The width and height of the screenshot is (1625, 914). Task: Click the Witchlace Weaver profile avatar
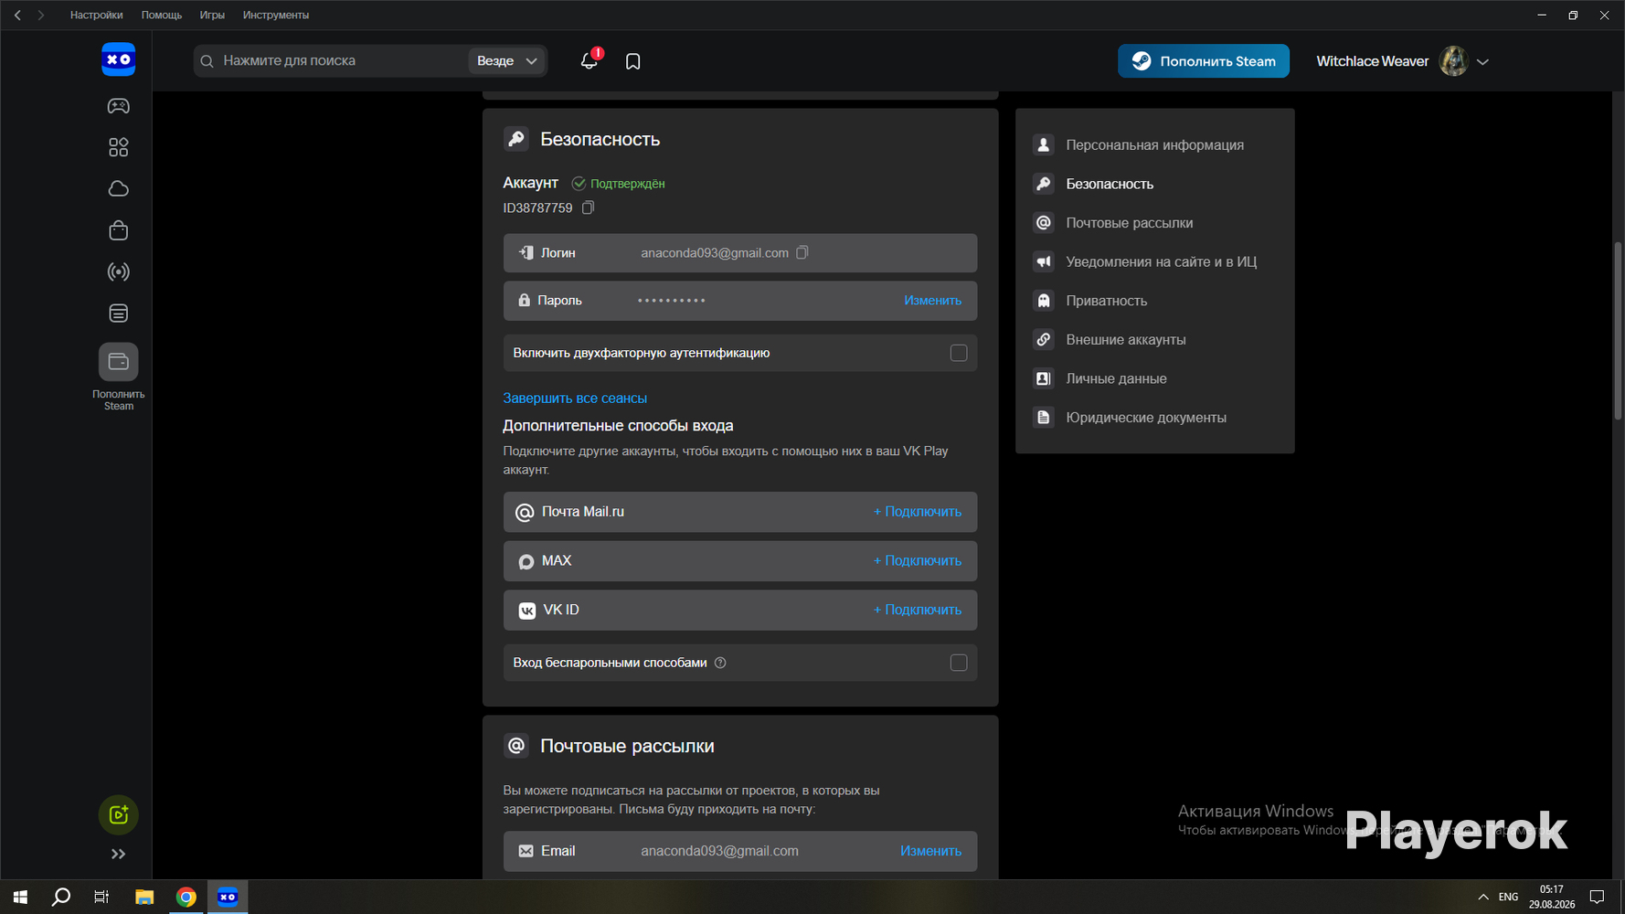(x=1453, y=61)
